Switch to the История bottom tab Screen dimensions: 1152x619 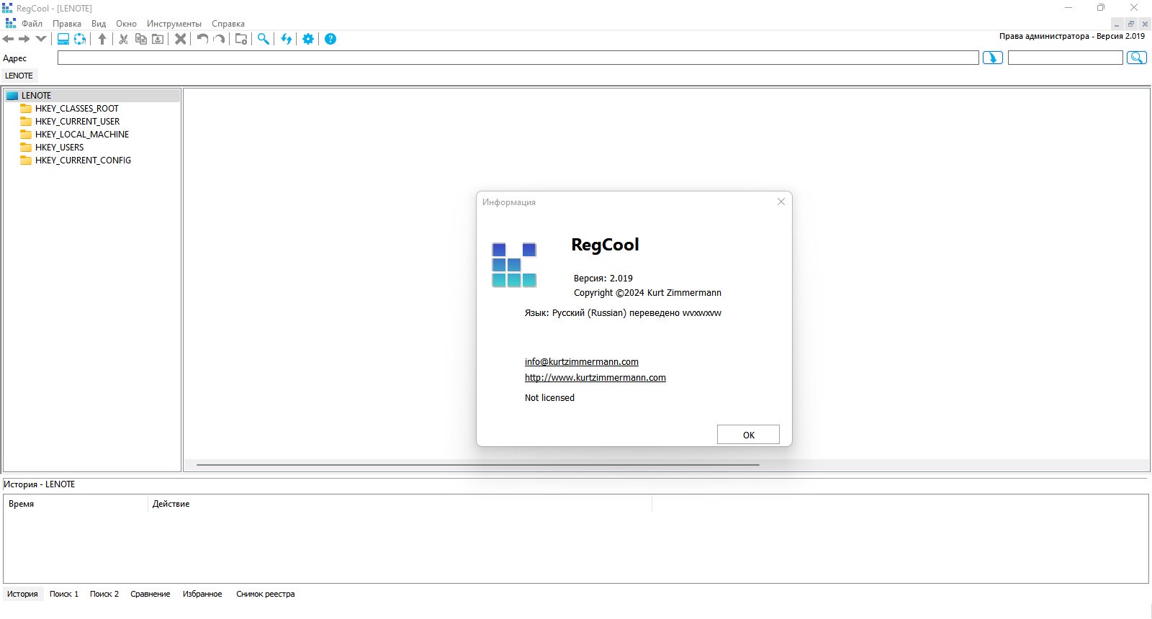click(22, 594)
